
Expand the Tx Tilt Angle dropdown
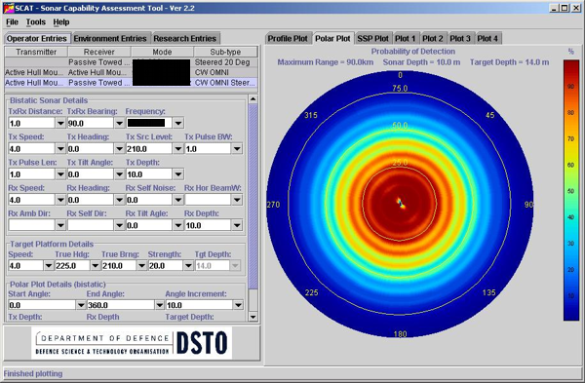click(119, 174)
